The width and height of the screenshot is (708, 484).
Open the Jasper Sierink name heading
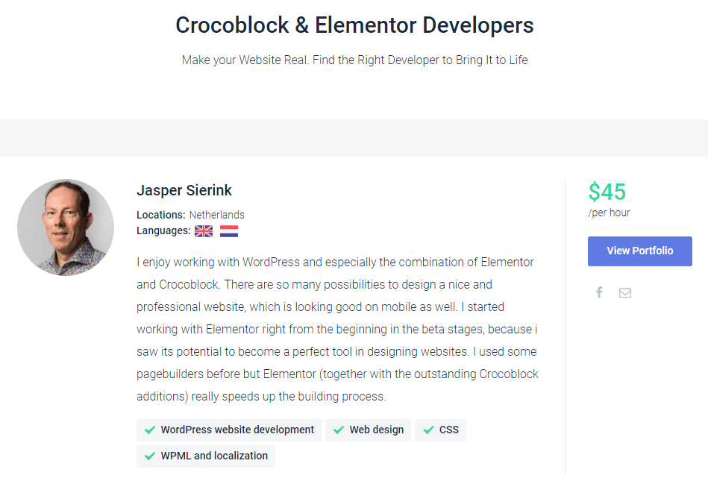coord(184,190)
